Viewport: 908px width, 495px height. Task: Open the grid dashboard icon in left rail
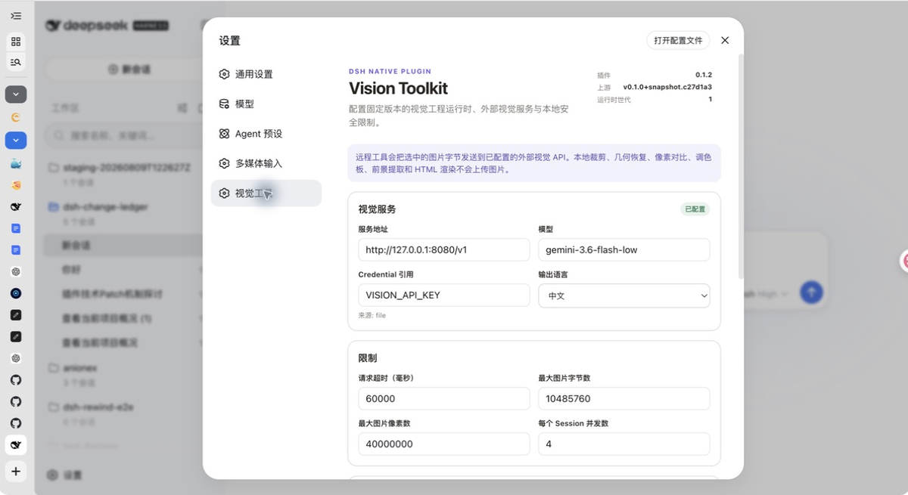pos(16,42)
